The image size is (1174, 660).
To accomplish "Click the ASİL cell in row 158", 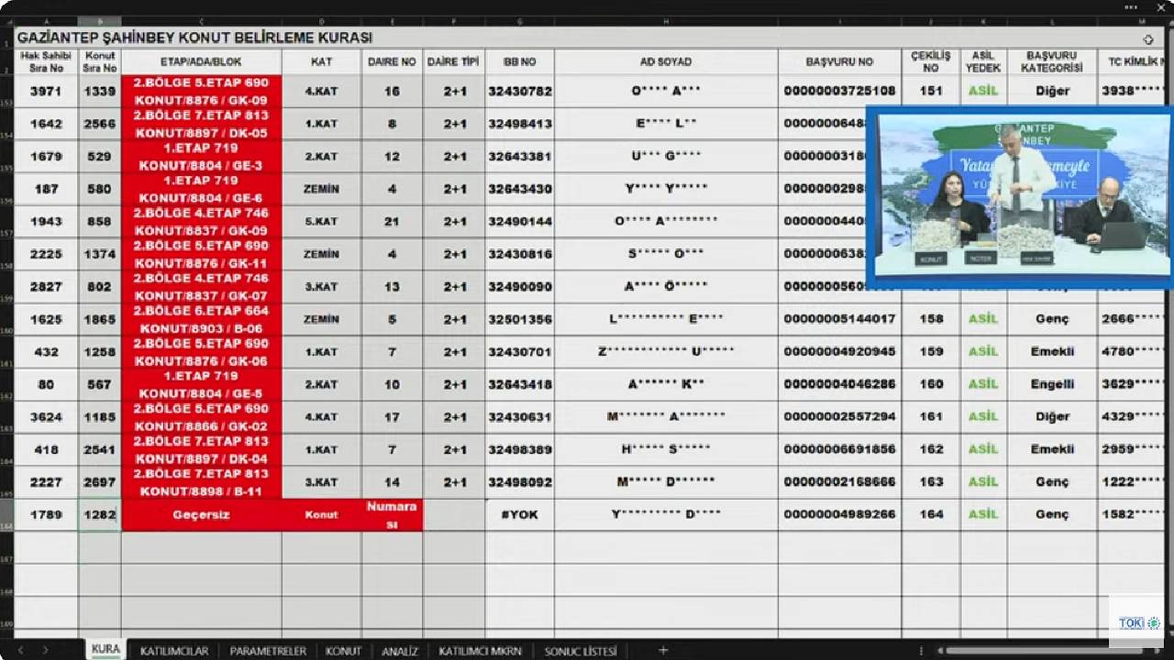I will point(982,319).
